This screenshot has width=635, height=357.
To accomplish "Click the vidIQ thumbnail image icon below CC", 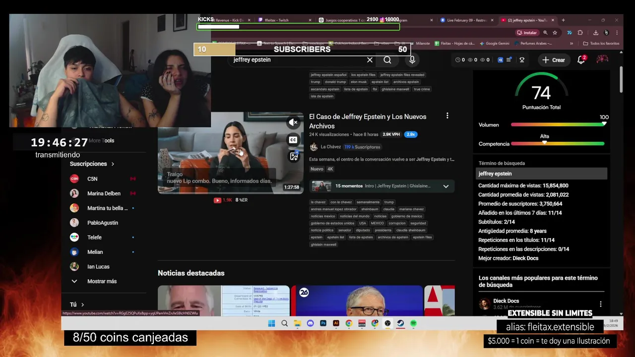I will (x=294, y=157).
